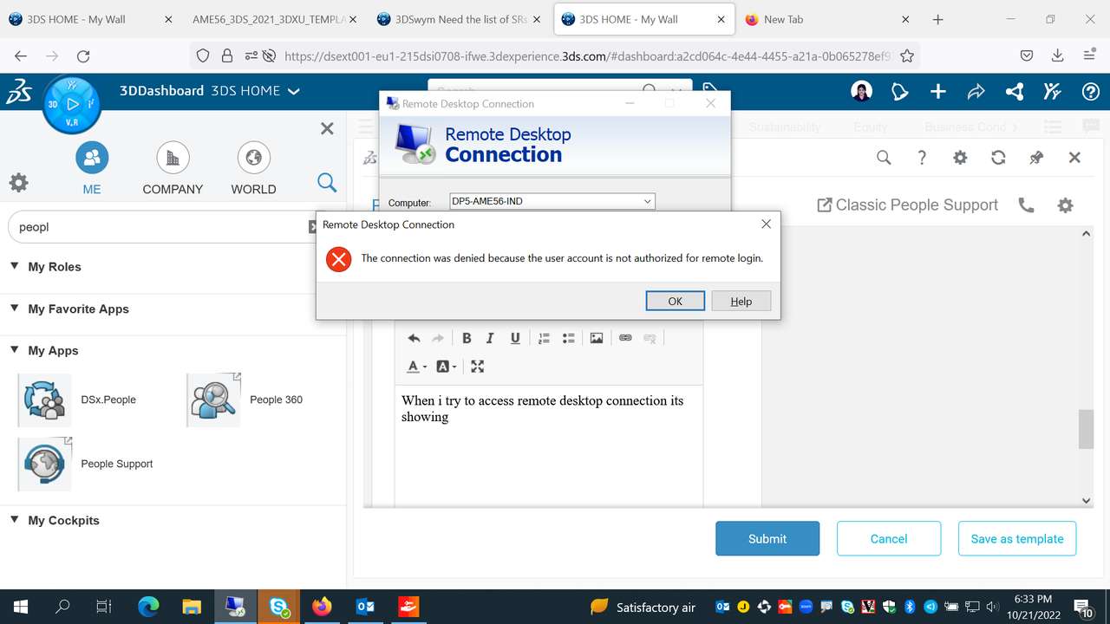Pin the widget with the pin icon
The height and width of the screenshot is (624, 1110).
1036,158
